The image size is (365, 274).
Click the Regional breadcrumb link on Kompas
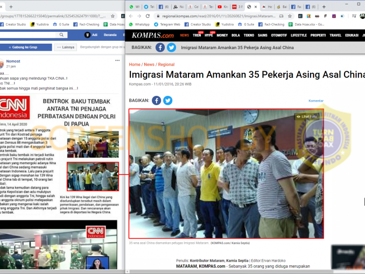tap(166, 65)
